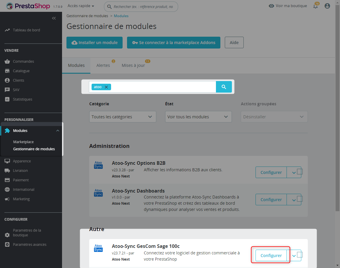The height and width of the screenshot is (268, 340).
Task: Tick the Atoo-Sync GesCom Sage 100c checkbox
Action: 300,254
